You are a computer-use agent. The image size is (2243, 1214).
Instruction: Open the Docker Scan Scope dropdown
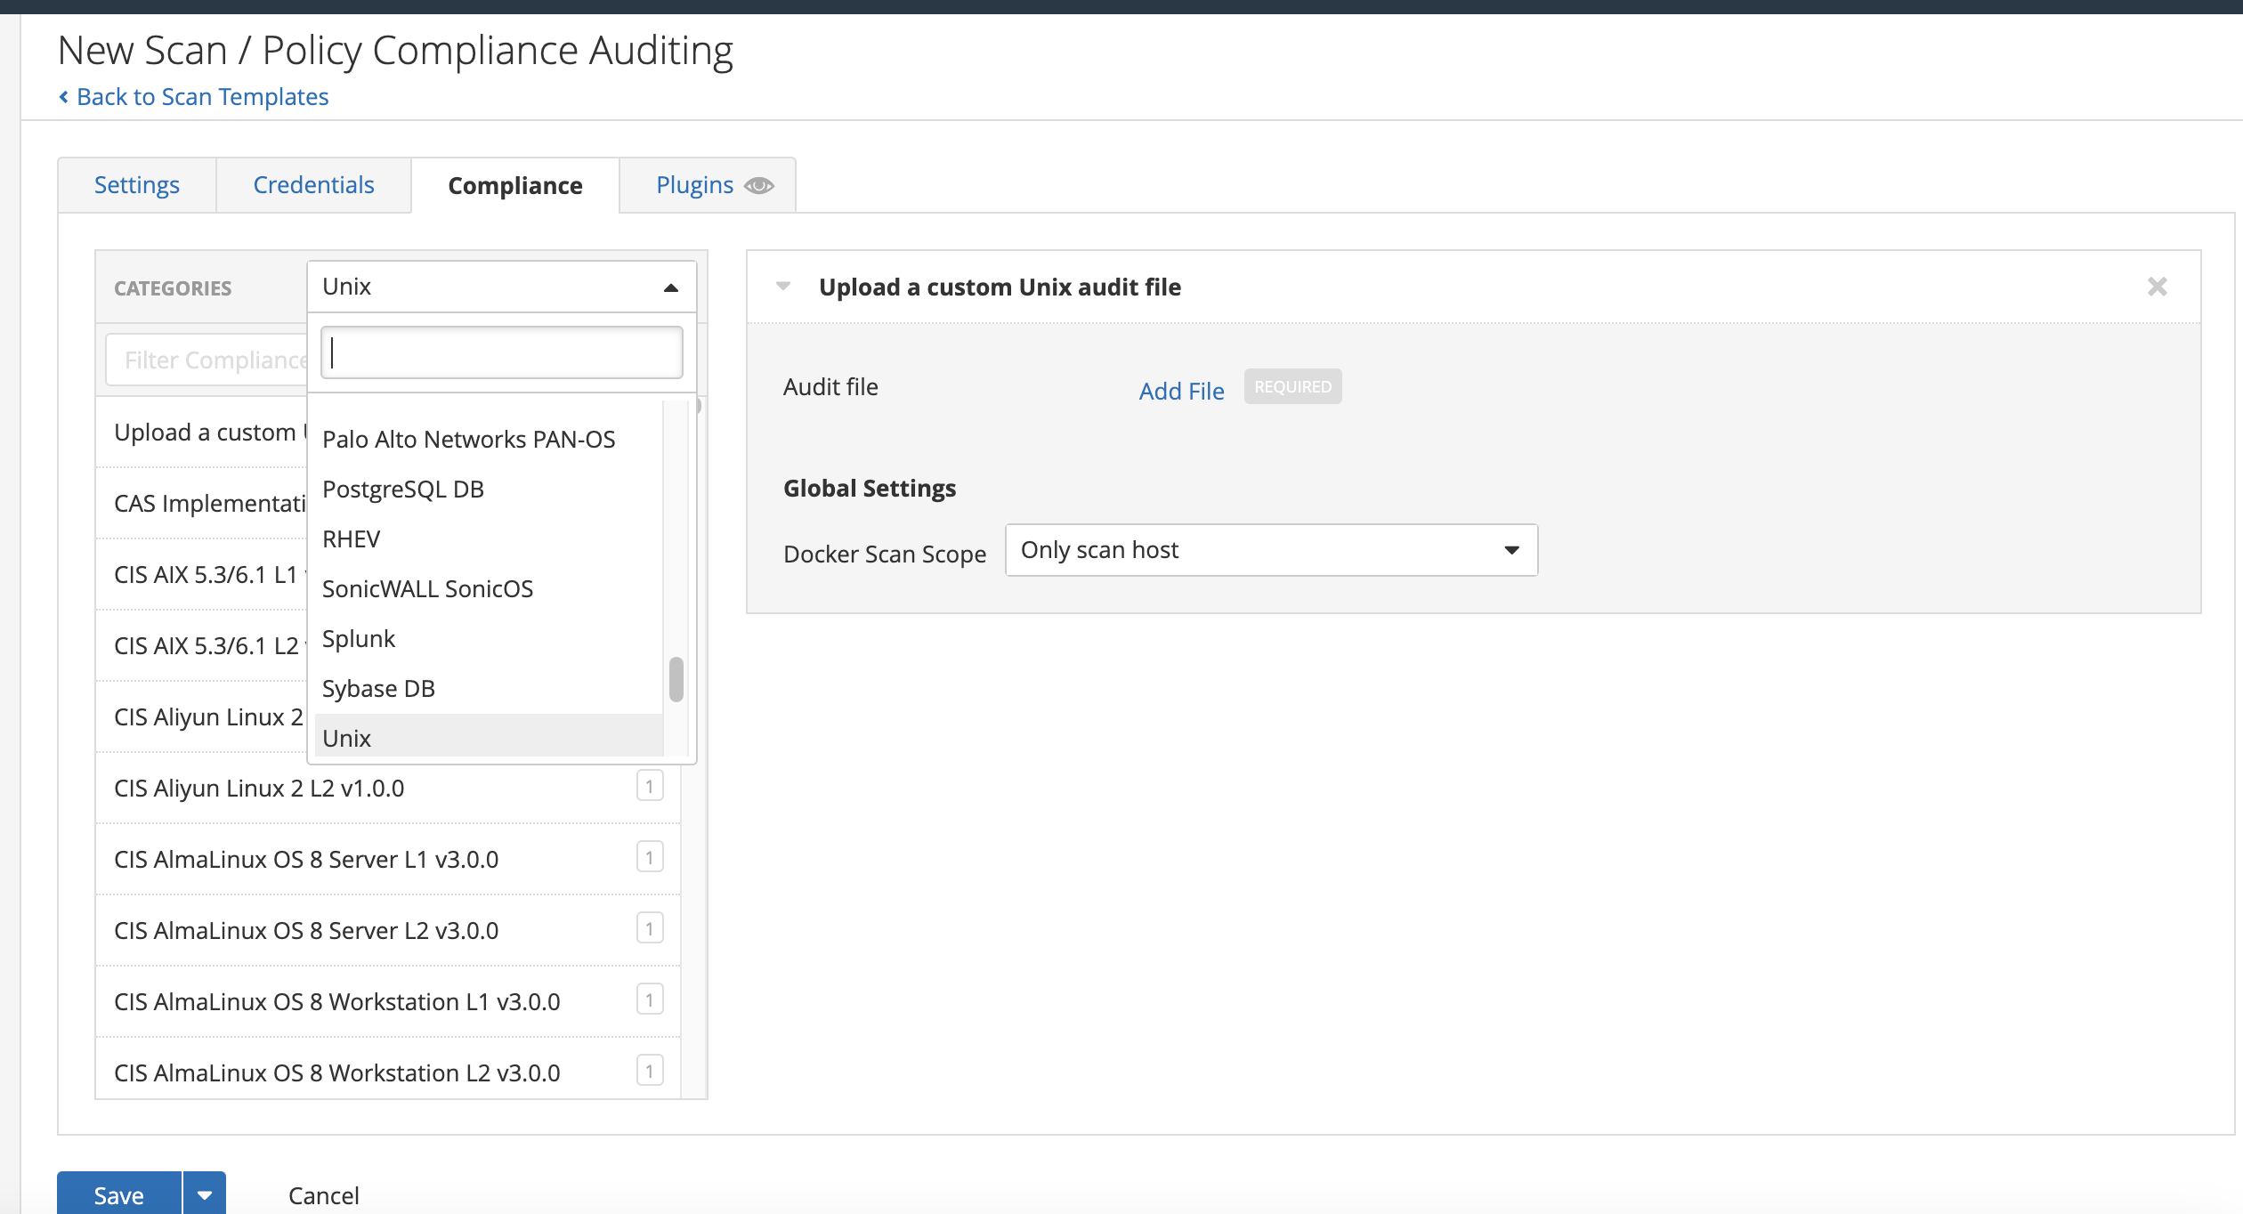coord(1271,550)
